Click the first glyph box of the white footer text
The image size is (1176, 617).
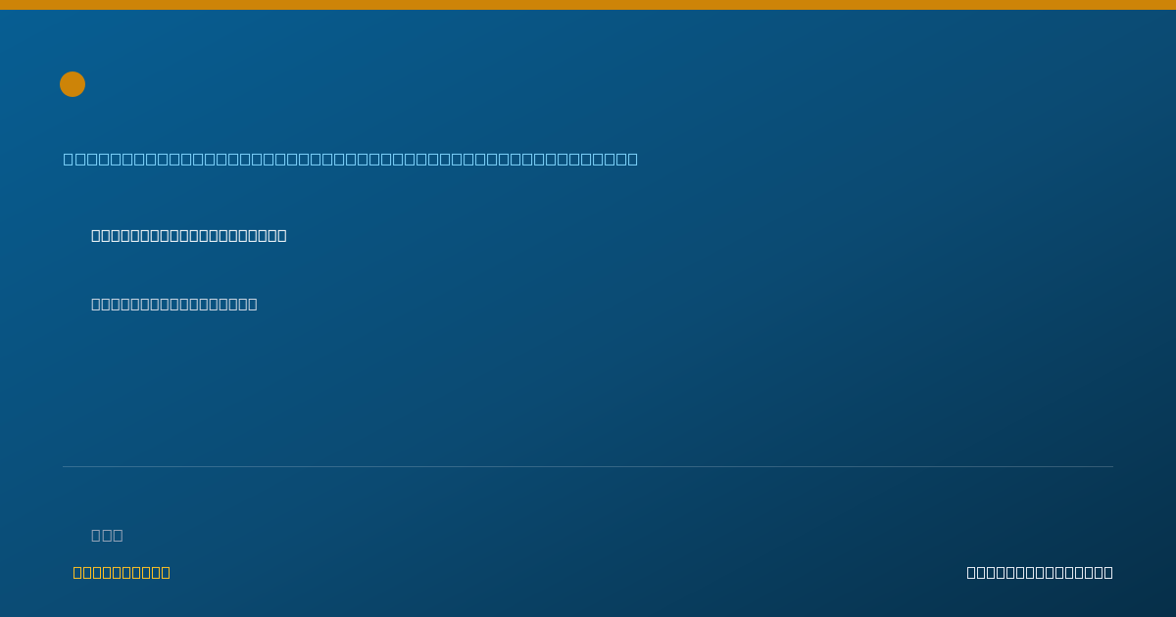(x=971, y=572)
